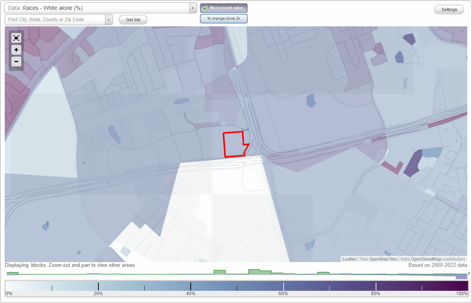Click the Find City, State, County field
This screenshot has height=303, width=472.
pyautogui.click(x=55, y=20)
